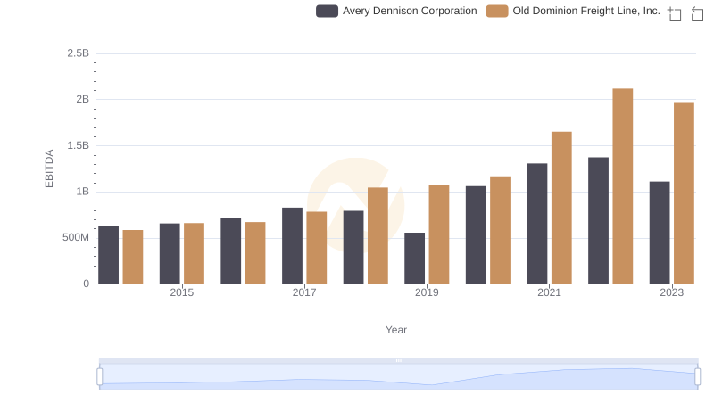Viewport: 714px width, 411px height.
Task: Click the 2021 x-axis label
Action: point(549,292)
